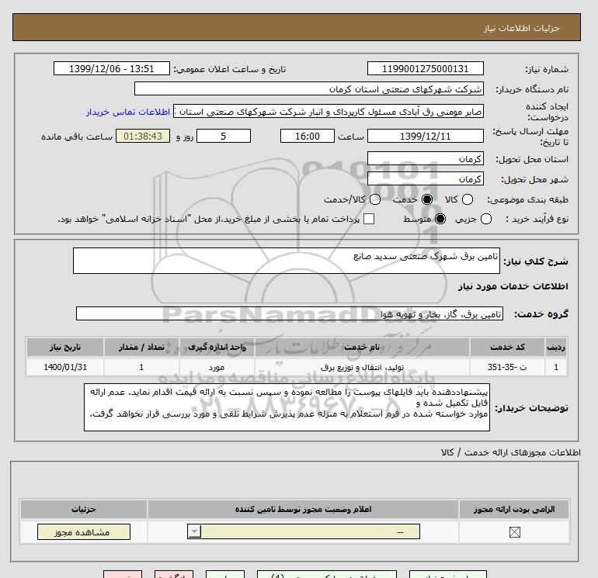Click the اطلاعات خدمات مورد نیاز heading
Image resolution: width=598 pixels, height=578 pixels.
pos(513,286)
